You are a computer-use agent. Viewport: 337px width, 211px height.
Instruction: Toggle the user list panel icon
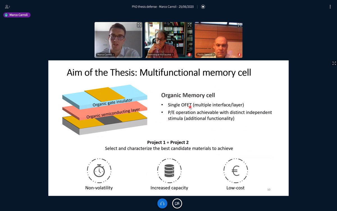tap(8, 6)
